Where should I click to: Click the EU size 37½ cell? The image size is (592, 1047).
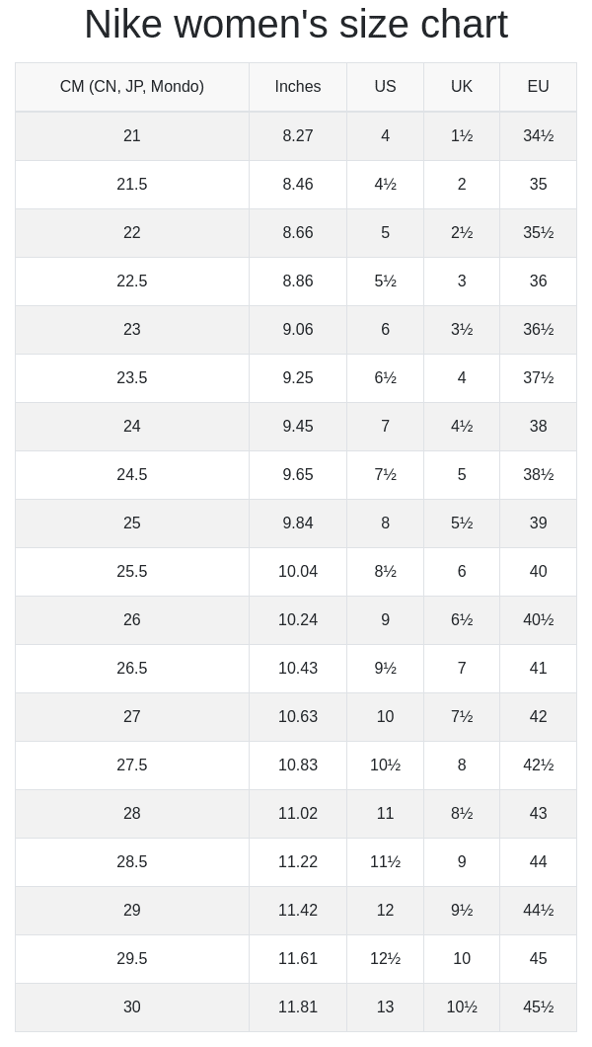click(x=538, y=378)
